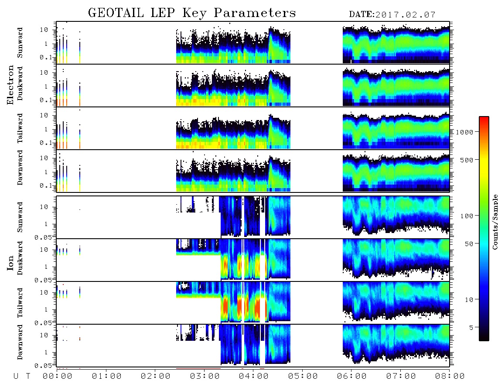Click the Ion Duskward panel label

(20, 258)
